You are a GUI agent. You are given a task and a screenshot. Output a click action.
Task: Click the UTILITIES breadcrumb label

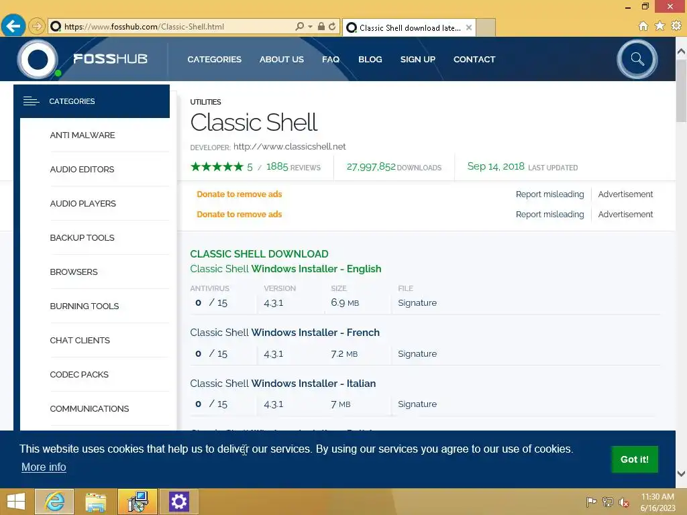pyautogui.click(x=205, y=102)
